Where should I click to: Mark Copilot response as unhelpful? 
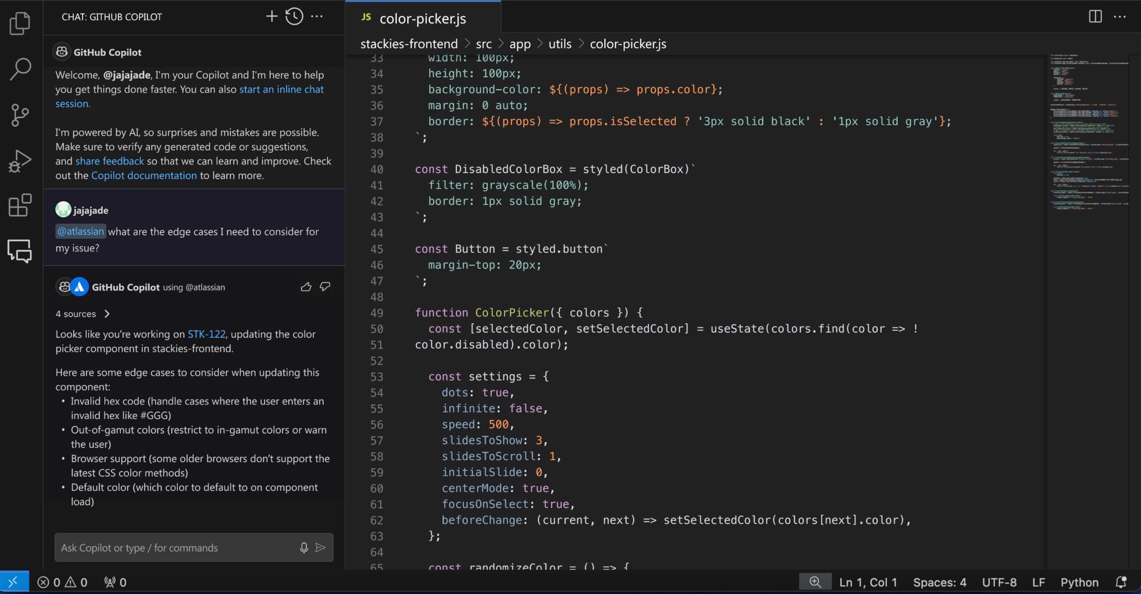325,287
